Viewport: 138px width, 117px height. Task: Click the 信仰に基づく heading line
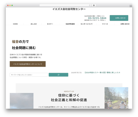[69, 95]
